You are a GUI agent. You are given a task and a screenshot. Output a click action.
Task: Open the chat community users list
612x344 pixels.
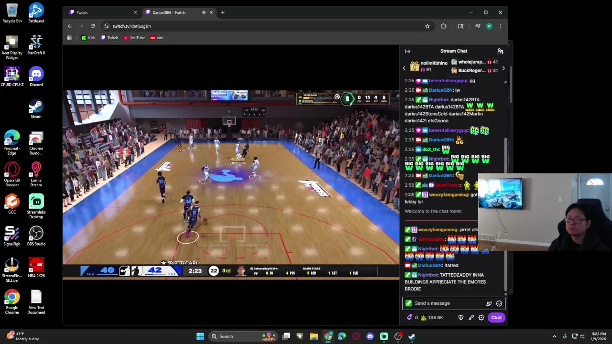500,51
